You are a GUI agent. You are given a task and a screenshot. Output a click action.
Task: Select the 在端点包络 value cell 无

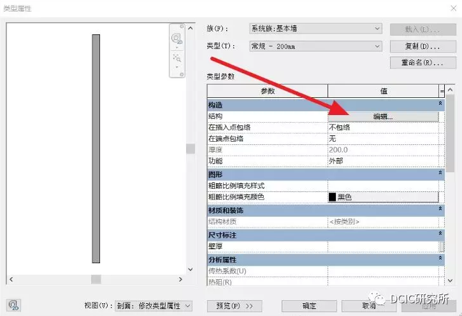(x=383, y=139)
